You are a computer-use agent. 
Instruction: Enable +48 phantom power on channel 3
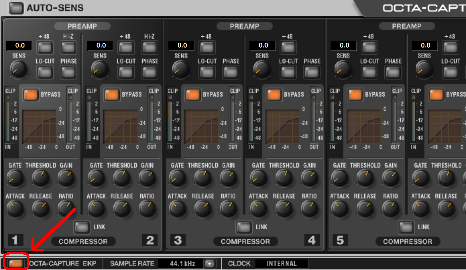[207, 48]
